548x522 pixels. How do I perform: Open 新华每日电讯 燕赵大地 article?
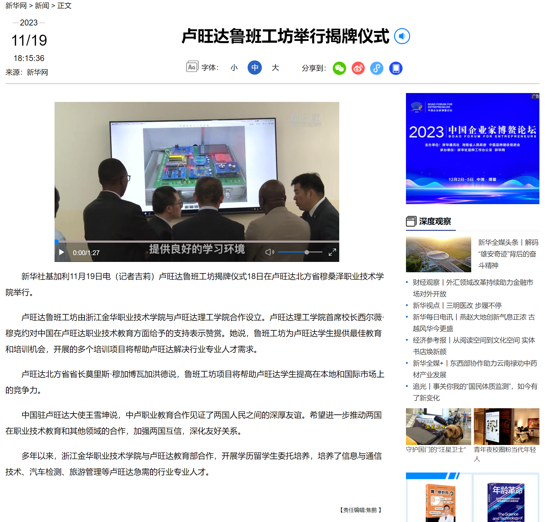(x=474, y=323)
